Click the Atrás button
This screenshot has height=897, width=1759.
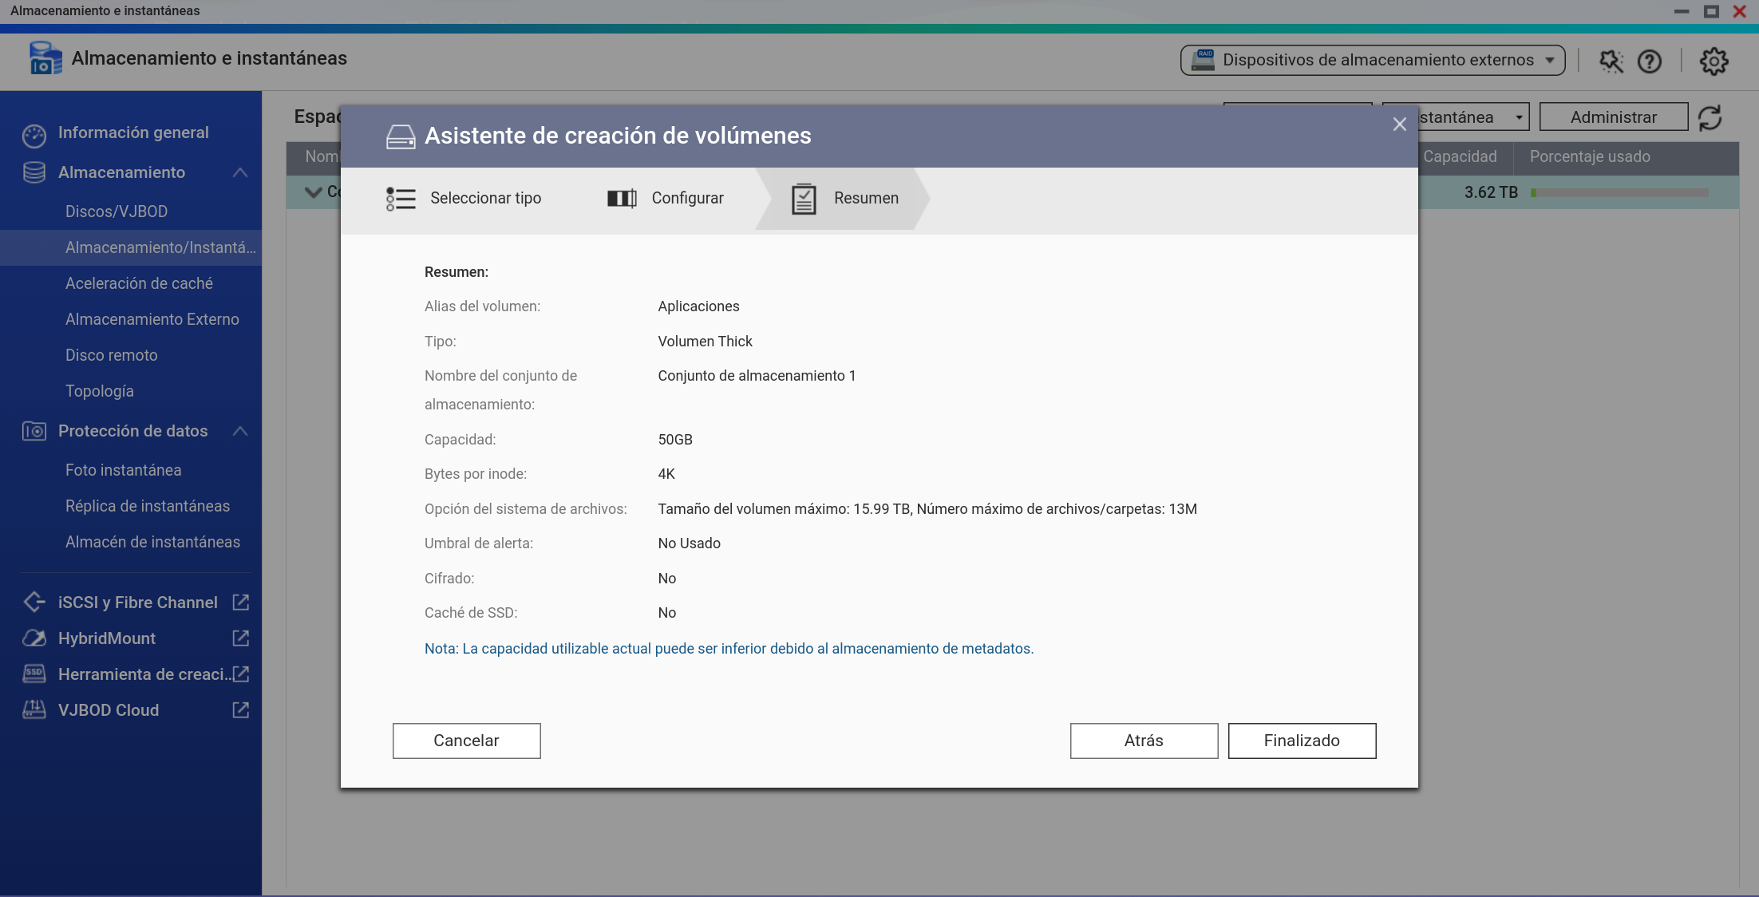point(1144,741)
